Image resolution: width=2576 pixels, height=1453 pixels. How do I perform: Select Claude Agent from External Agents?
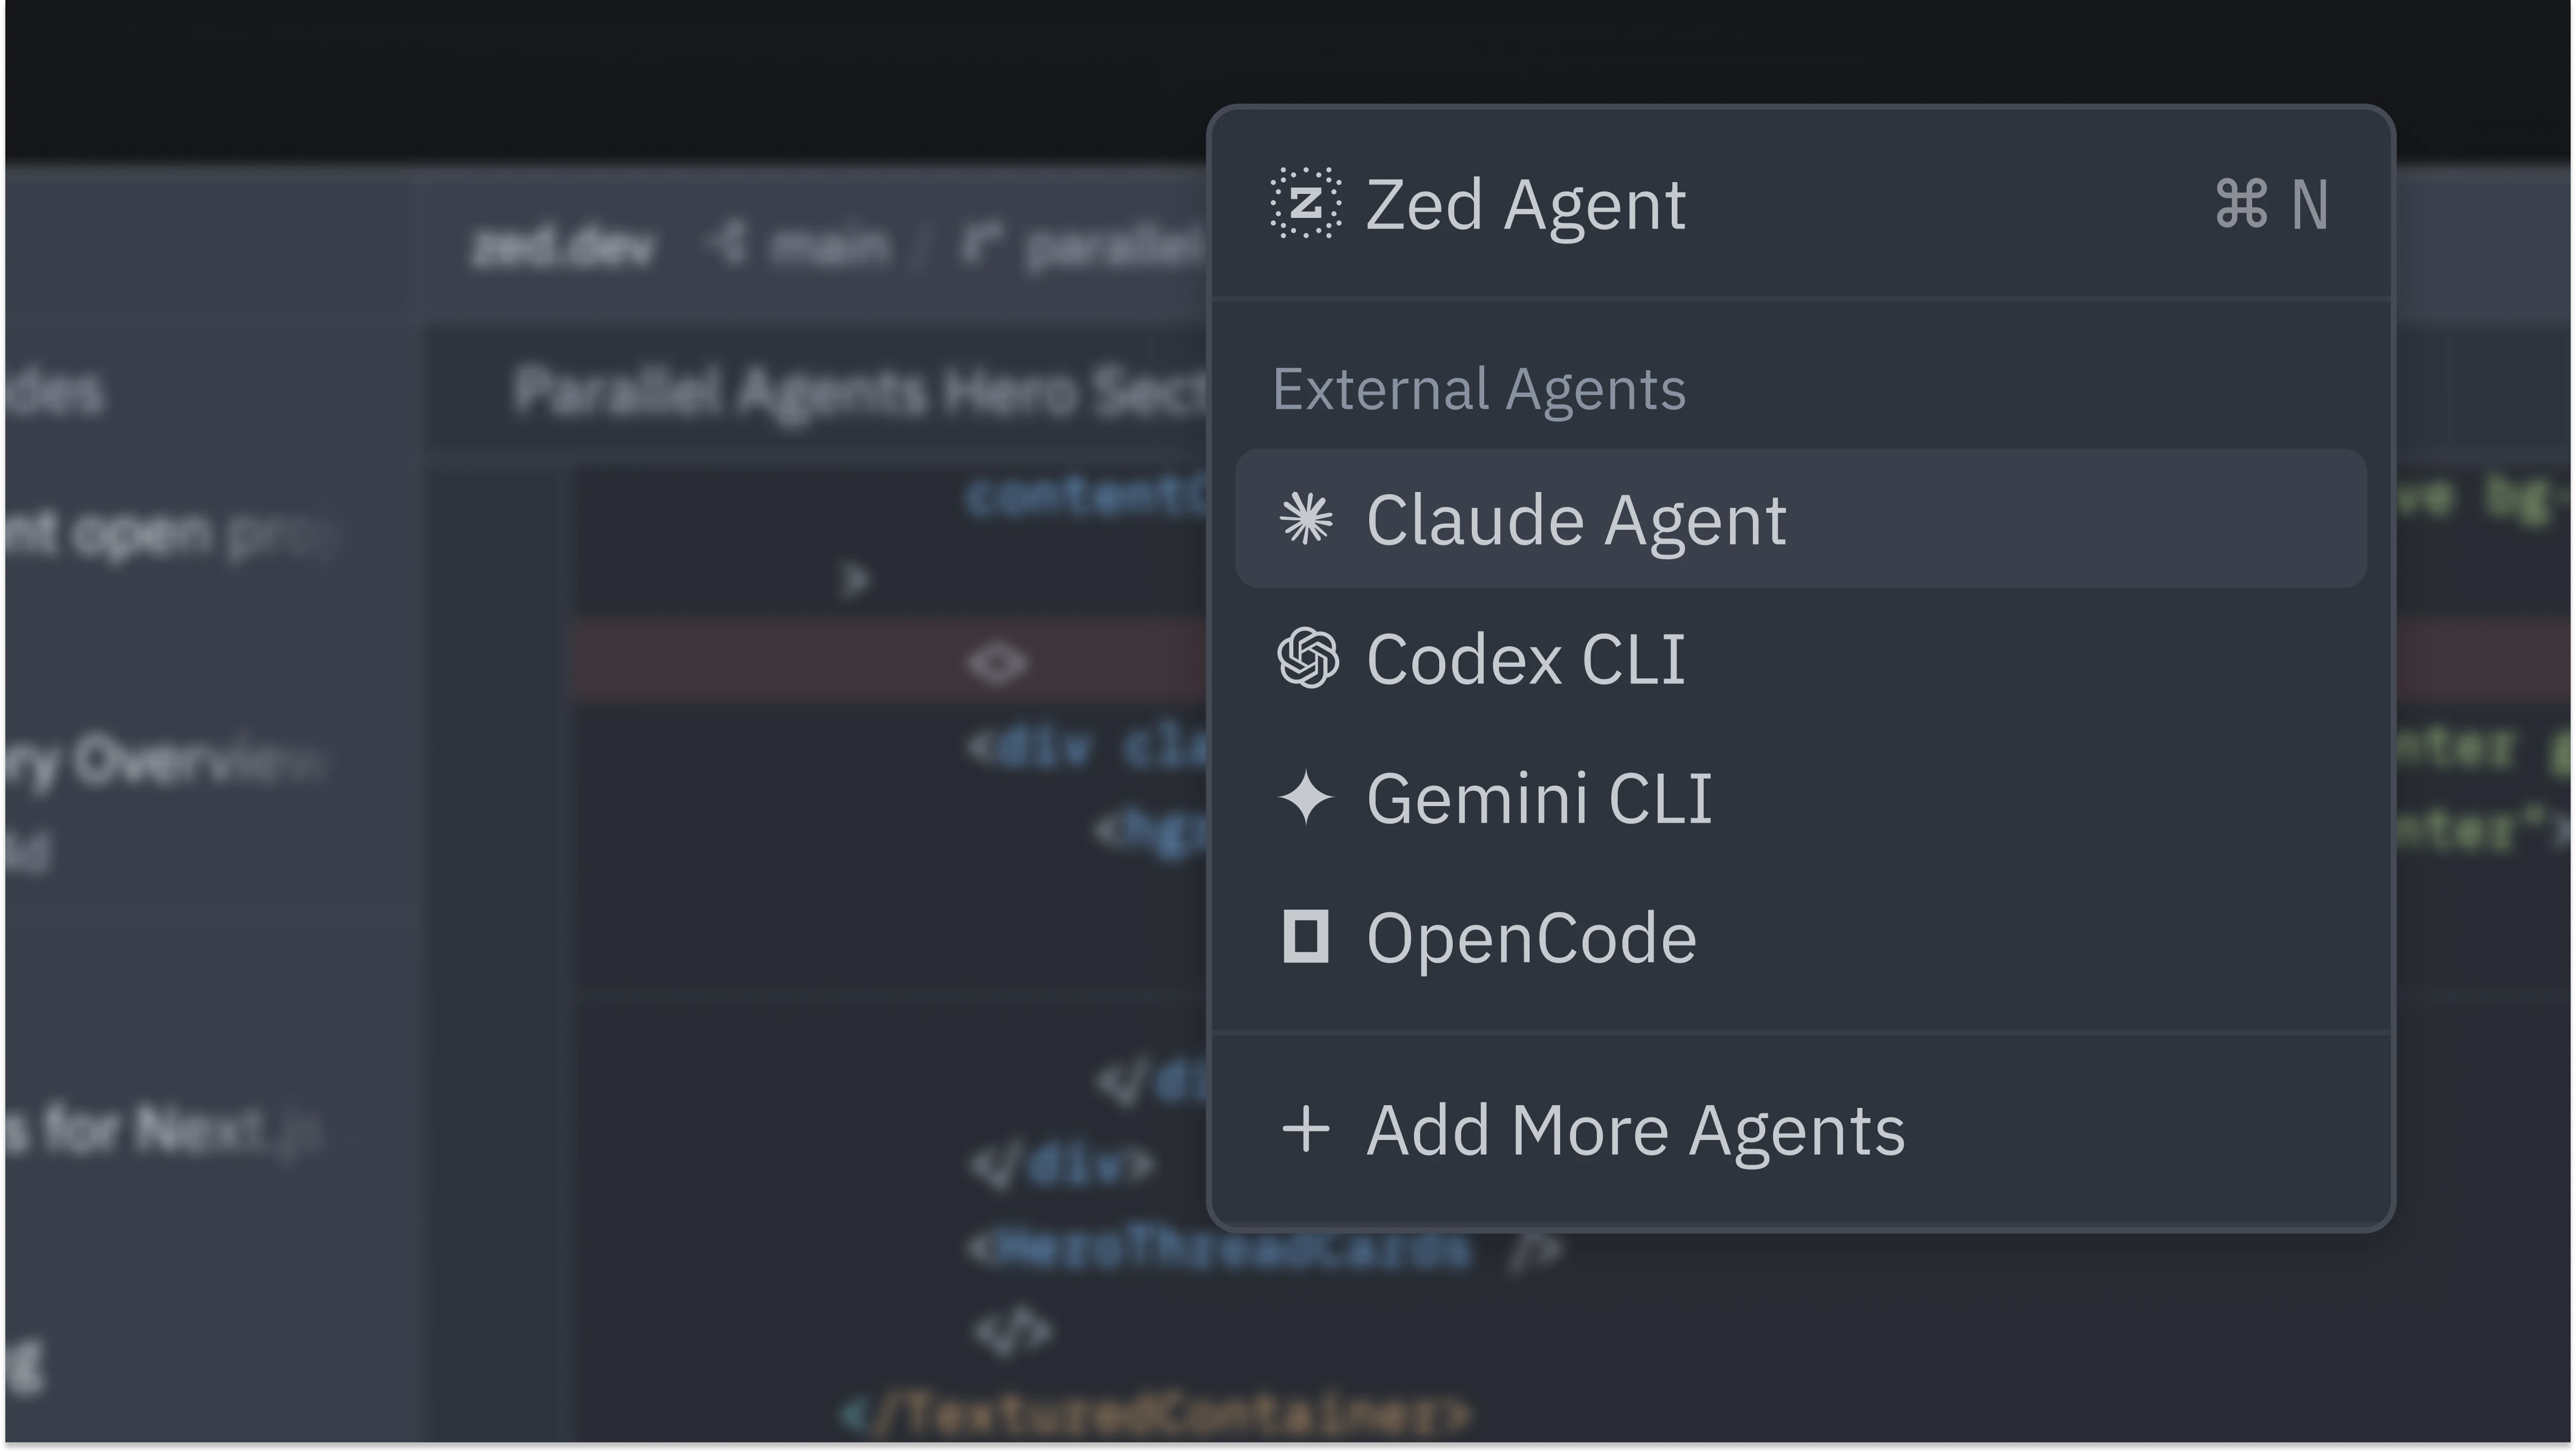coord(1576,520)
